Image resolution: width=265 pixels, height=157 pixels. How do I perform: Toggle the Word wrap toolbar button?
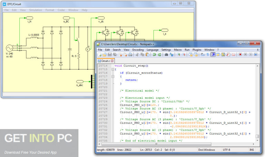click(203, 55)
